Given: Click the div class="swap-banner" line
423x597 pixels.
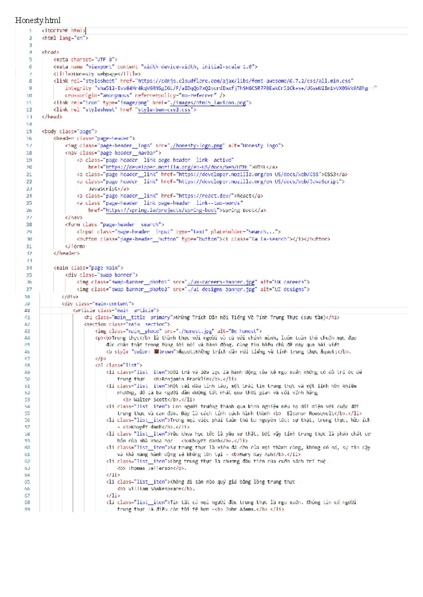Looking at the screenshot, I should point(101,275).
